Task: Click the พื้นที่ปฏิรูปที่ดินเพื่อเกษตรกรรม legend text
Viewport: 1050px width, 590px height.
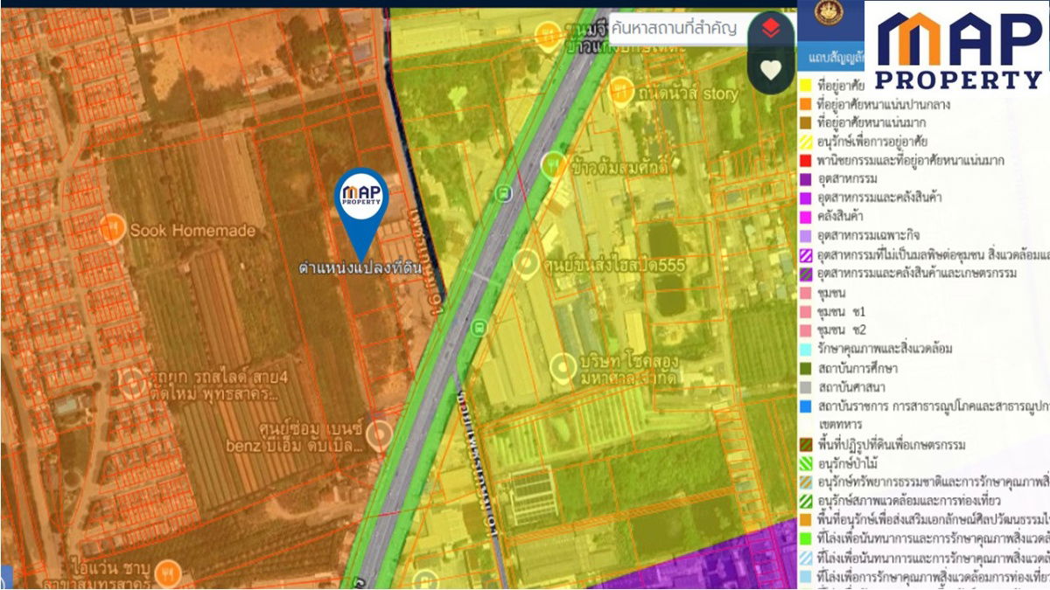Action: 891,445
